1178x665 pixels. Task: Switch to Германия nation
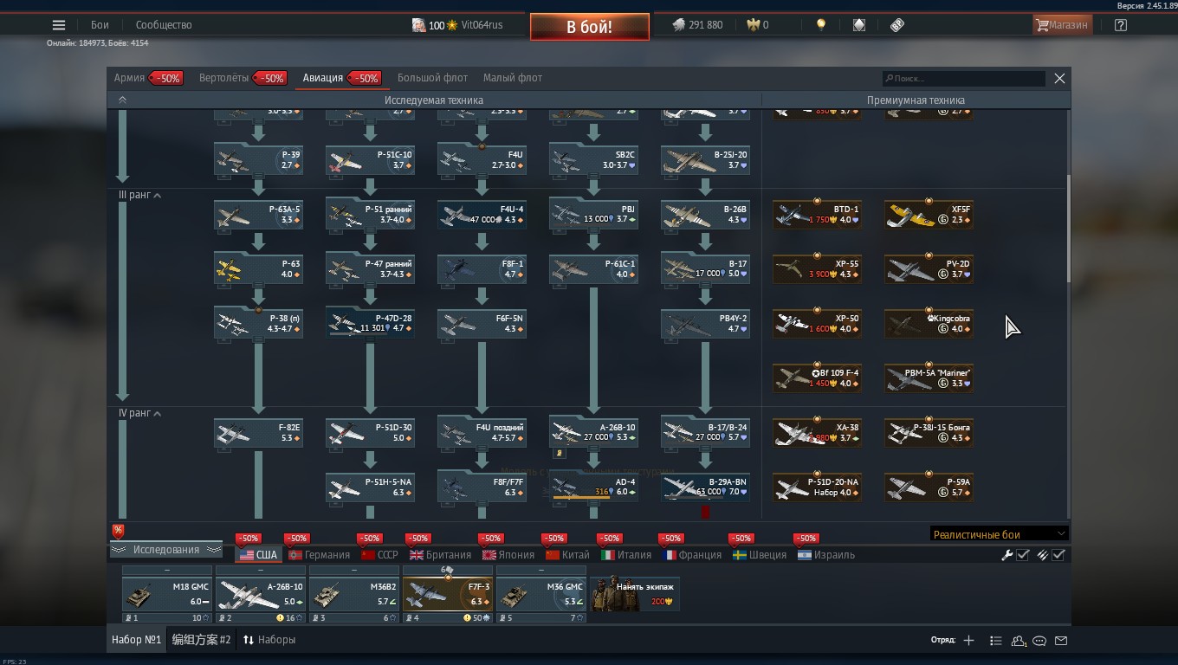tap(320, 555)
